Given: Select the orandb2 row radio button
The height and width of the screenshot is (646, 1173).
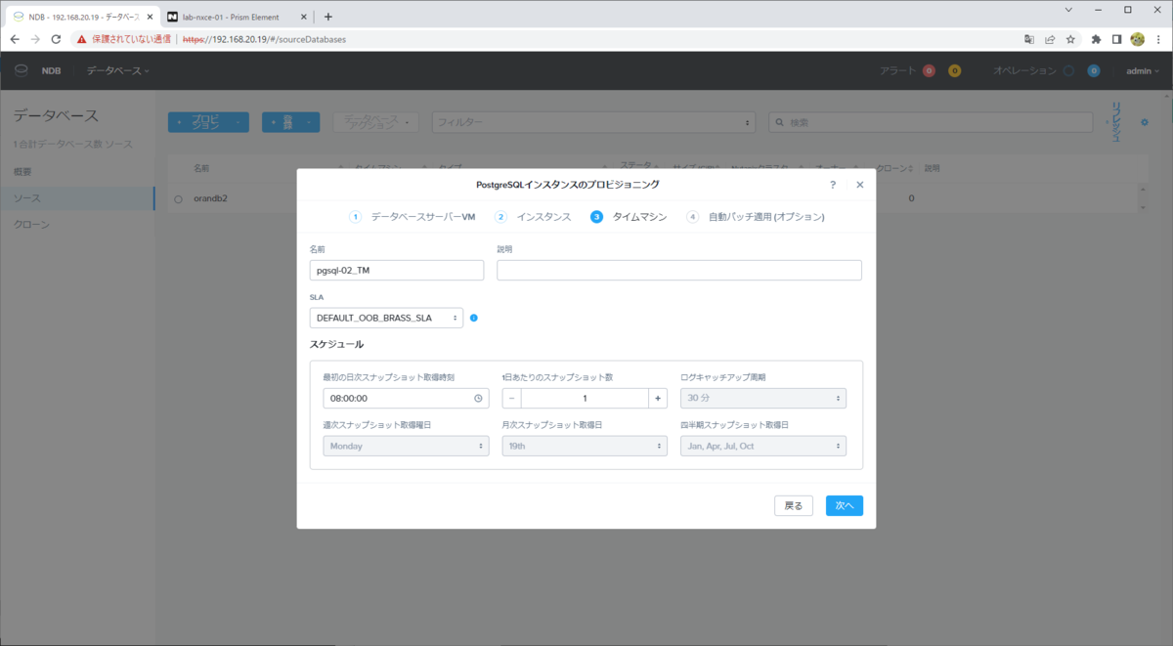Looking at the screenshot, I should (178, 198).
